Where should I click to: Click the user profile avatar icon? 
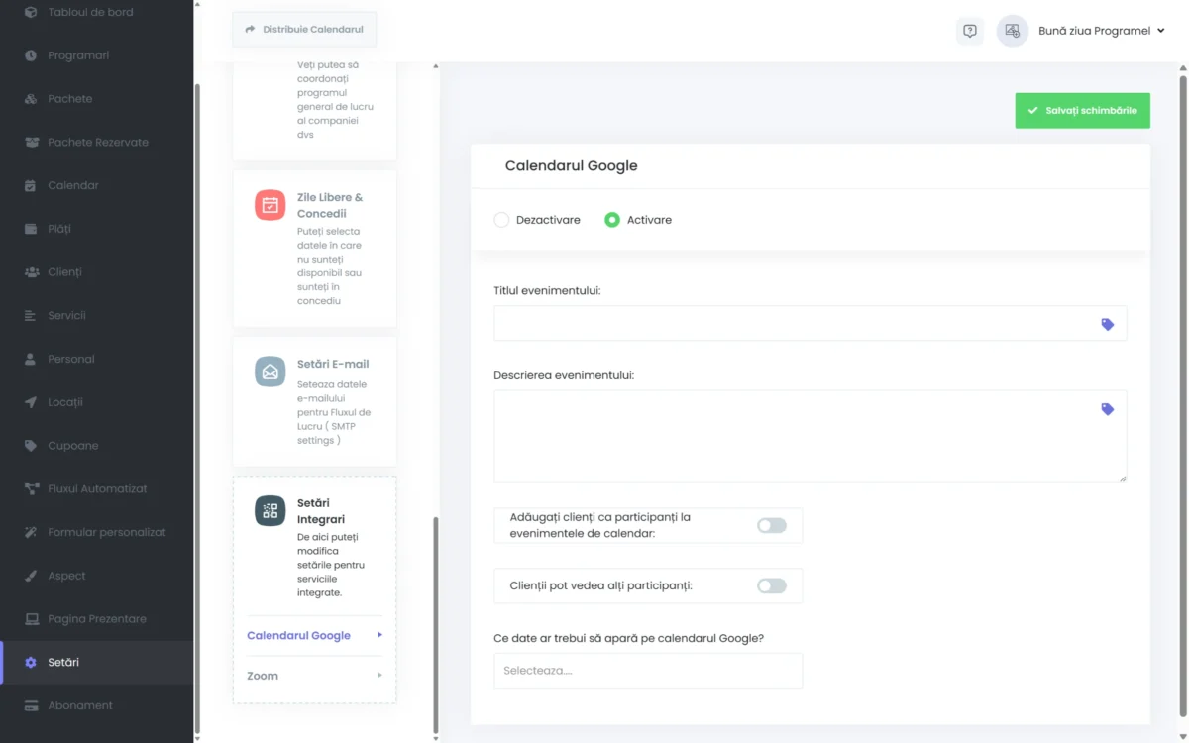click(x=1012, y=31)
